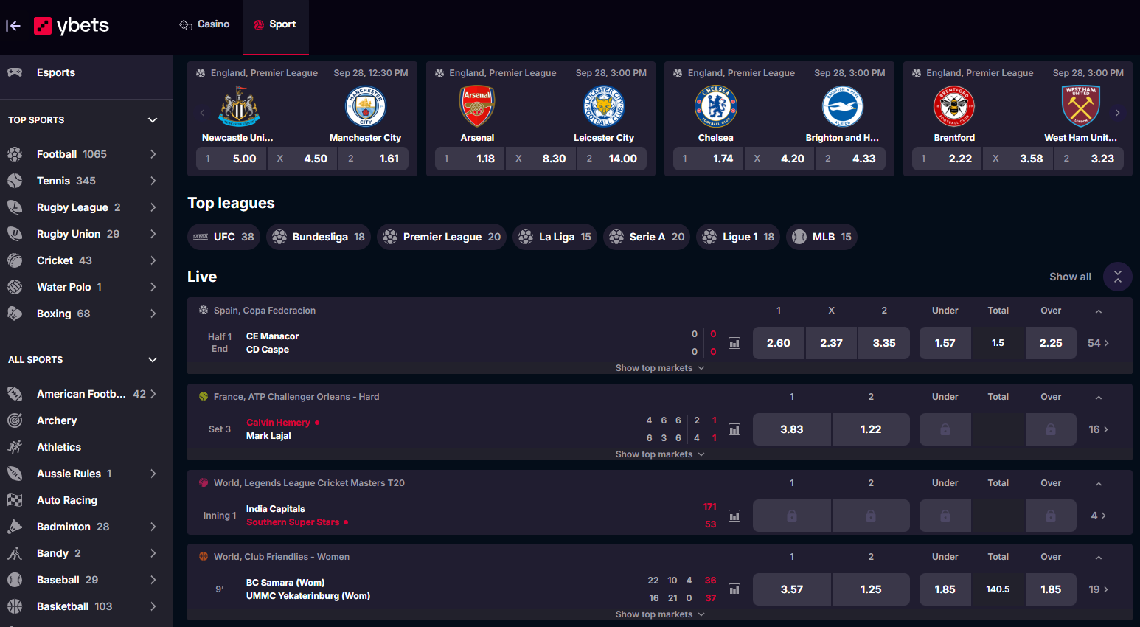The image size is (1140, 627).
Task: Go to next featured matches arrow
Action: coord(1118,113)
